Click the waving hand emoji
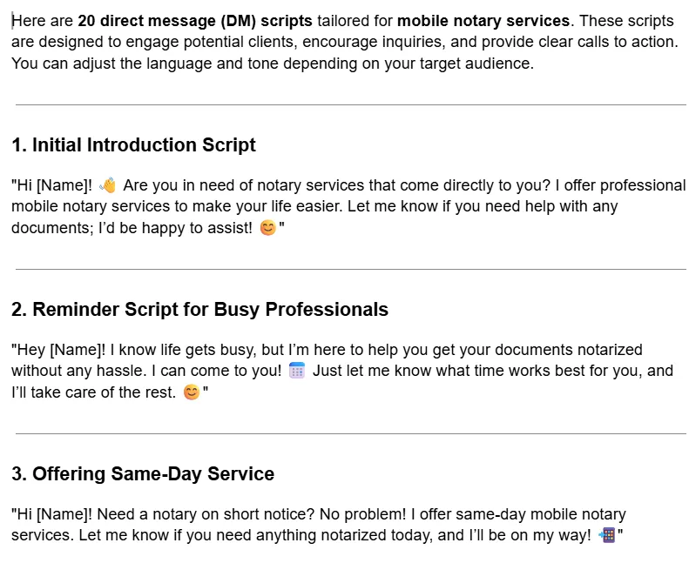 108,185
